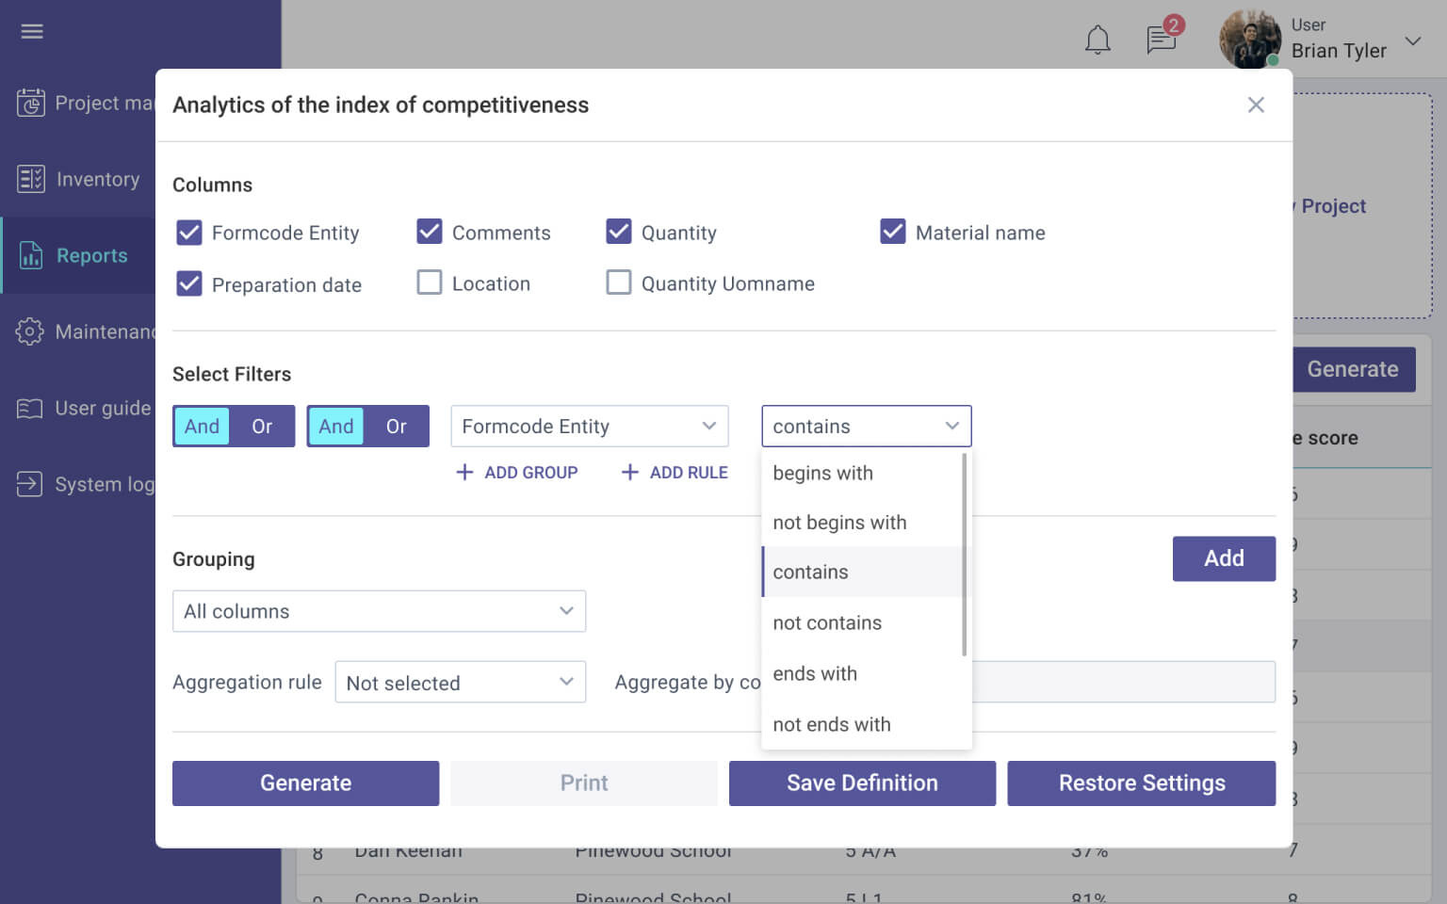Click the operator list scrollbar
Image resolution: width=1447 pixels, height=904 pixels.
coord(965,555)
